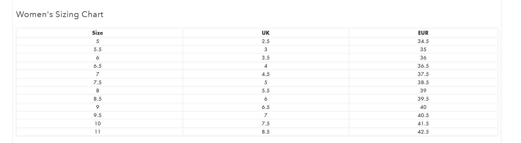Click the size 7.5 cell
The image size is (521, 143).
click(97, 82)
